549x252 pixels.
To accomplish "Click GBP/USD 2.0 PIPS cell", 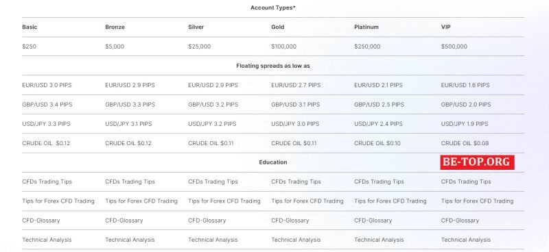I will (x=466, y=105).
